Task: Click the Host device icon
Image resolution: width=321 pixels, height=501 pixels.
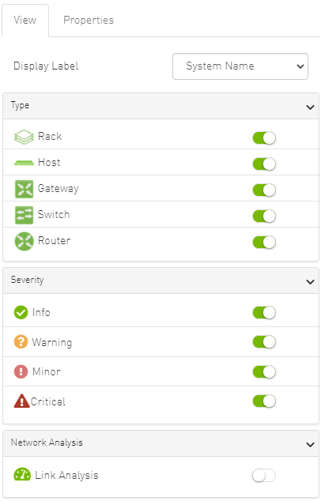Action: [x=24, y=163]
